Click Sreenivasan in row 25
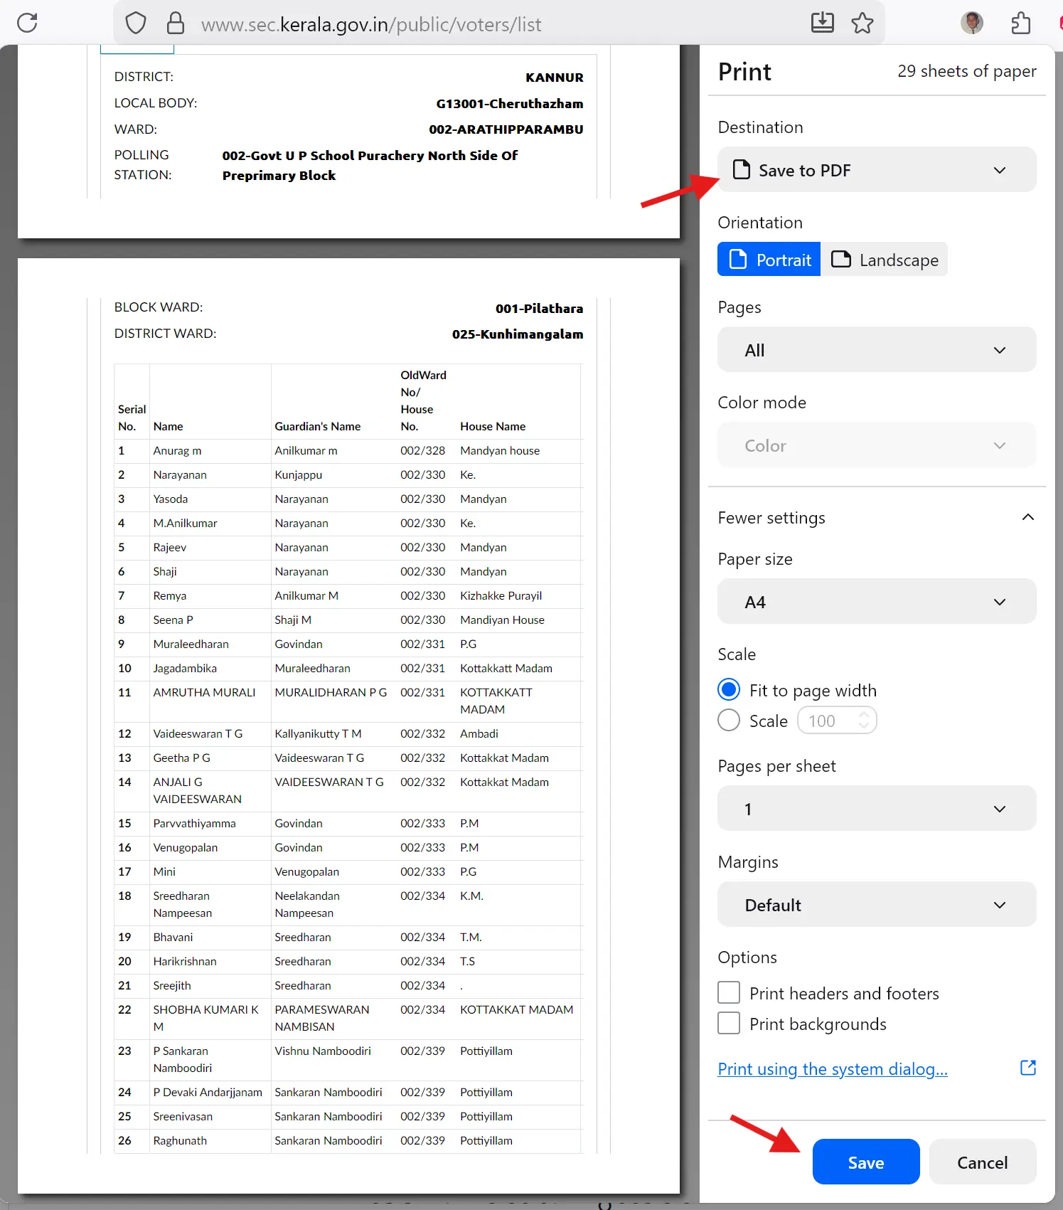The width and height of the screenshot is (1063, 1210). (183, 1116)
